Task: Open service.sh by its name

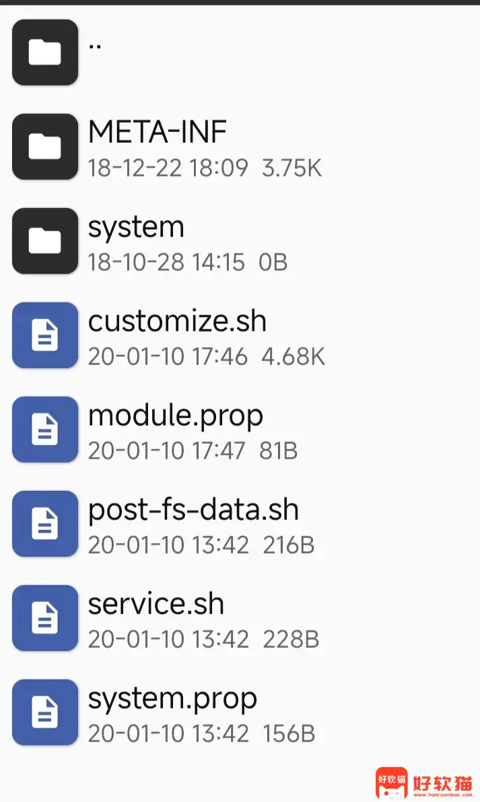Action: point(156,604)
